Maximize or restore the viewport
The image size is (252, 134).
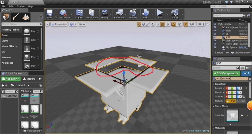208,24
